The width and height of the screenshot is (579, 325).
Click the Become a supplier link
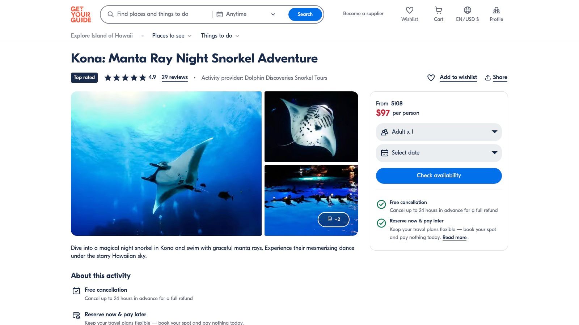(363, 14)
